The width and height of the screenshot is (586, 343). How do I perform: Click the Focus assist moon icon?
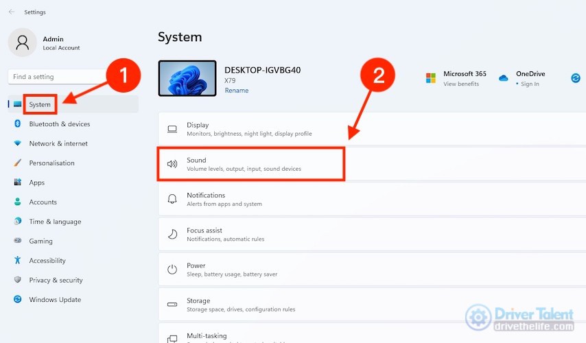(x=172, y=235)
